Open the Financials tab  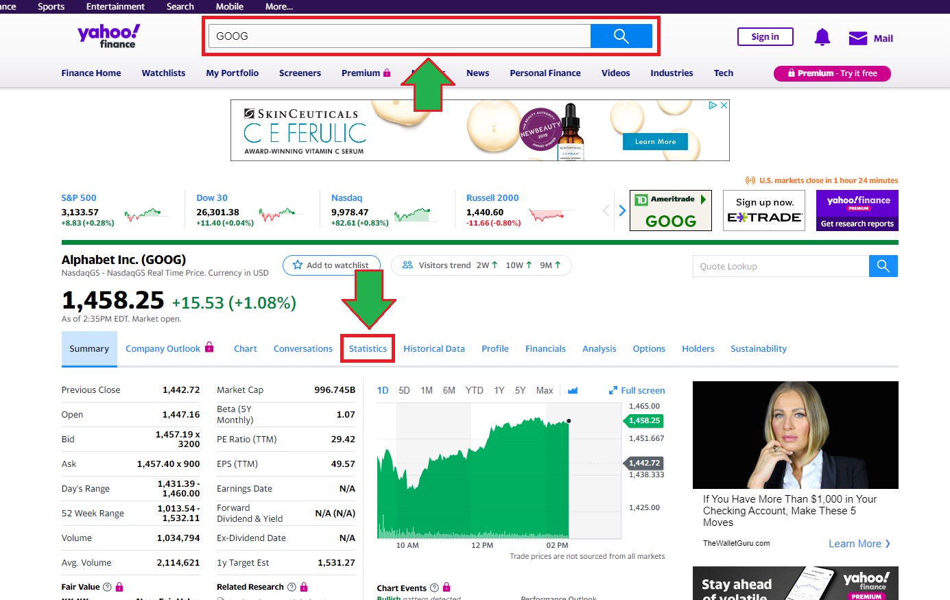[545, 348]
